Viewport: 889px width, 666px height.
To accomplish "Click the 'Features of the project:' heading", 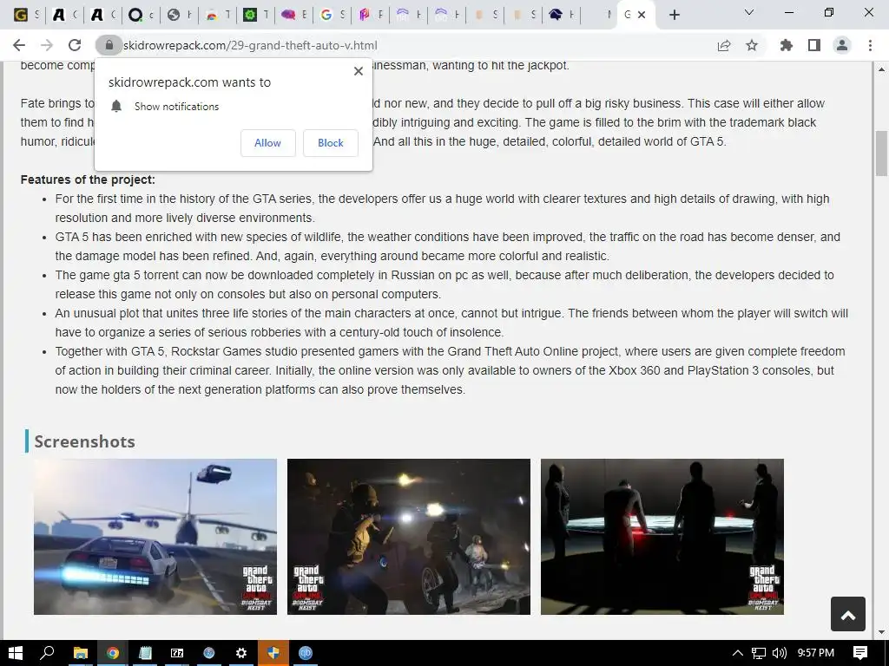I will (x=88, y=180).
